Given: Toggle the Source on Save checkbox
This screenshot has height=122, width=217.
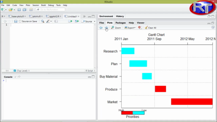Looking at the screenshot, I should tap(20, 21).
